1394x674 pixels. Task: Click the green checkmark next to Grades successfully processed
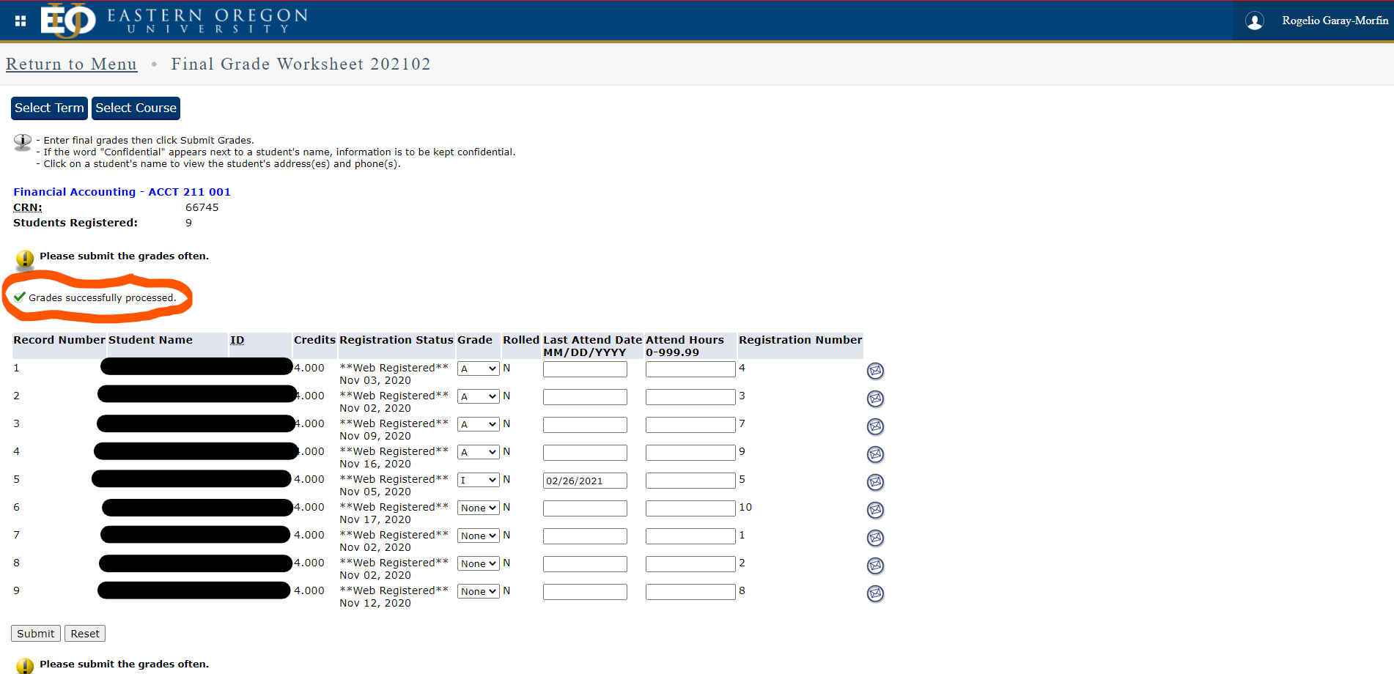pos(18,297)
